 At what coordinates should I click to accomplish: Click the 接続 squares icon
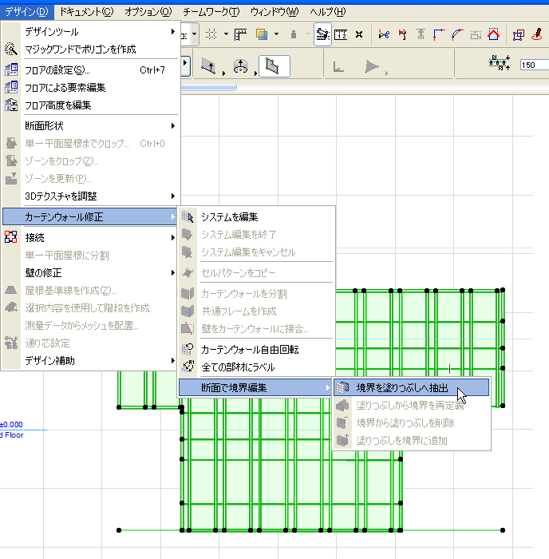10,236
